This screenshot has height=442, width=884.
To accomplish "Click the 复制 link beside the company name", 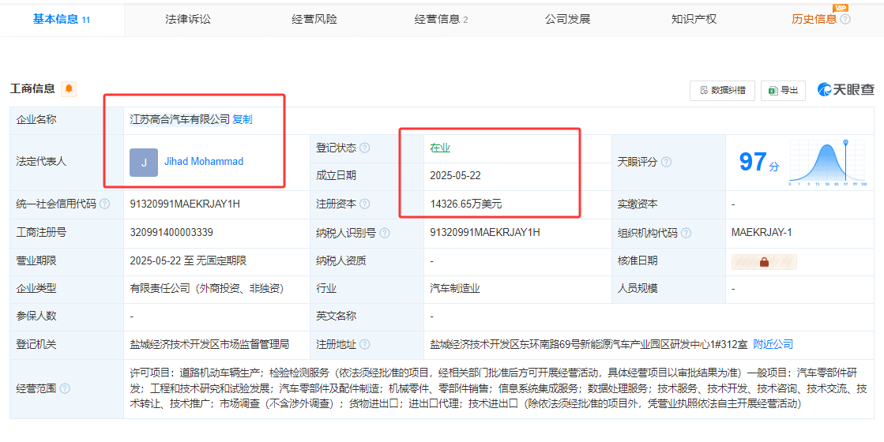I will point(243,119).
